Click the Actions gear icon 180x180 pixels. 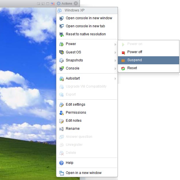59,3
